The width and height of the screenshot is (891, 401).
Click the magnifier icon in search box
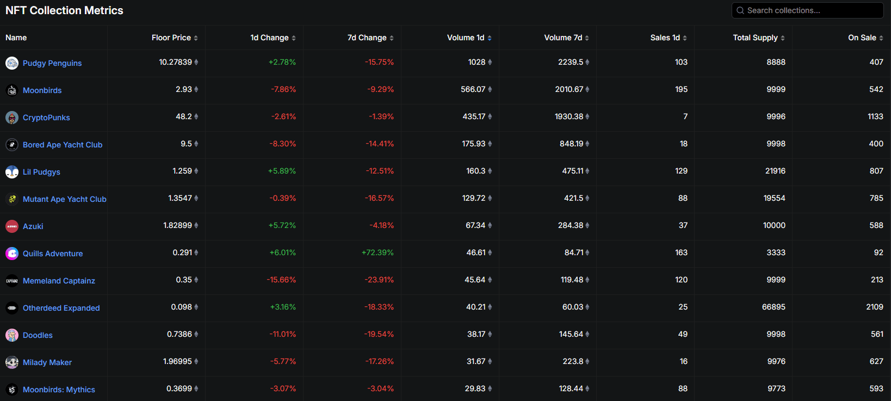(x=740, y=10)
